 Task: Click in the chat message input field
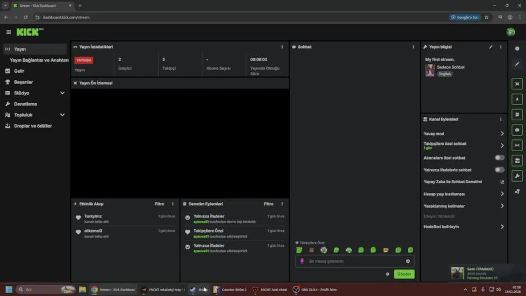point(355,261)
